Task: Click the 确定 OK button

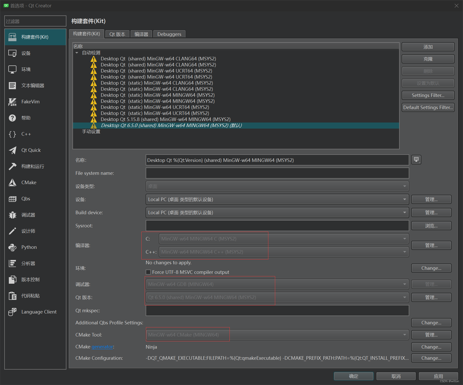Action: [354, 376]
